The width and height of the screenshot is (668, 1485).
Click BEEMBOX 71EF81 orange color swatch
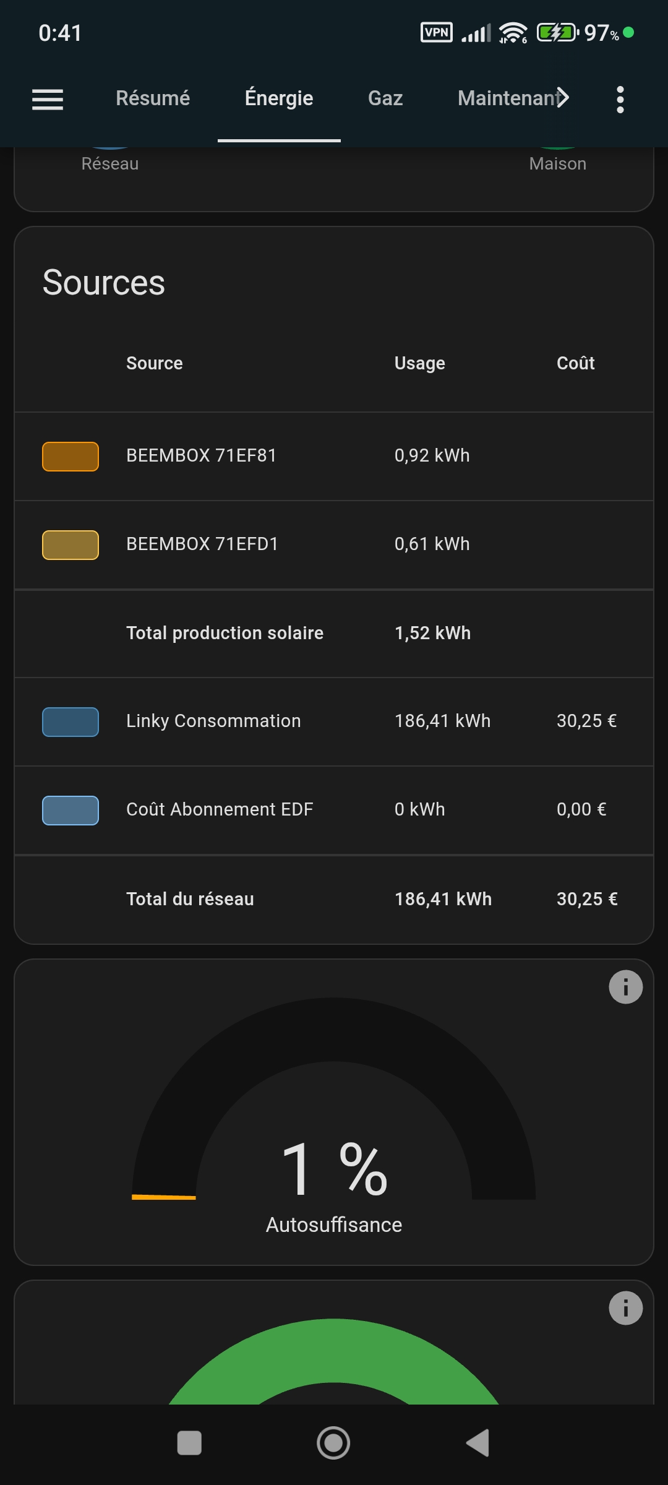pos(71,457)
